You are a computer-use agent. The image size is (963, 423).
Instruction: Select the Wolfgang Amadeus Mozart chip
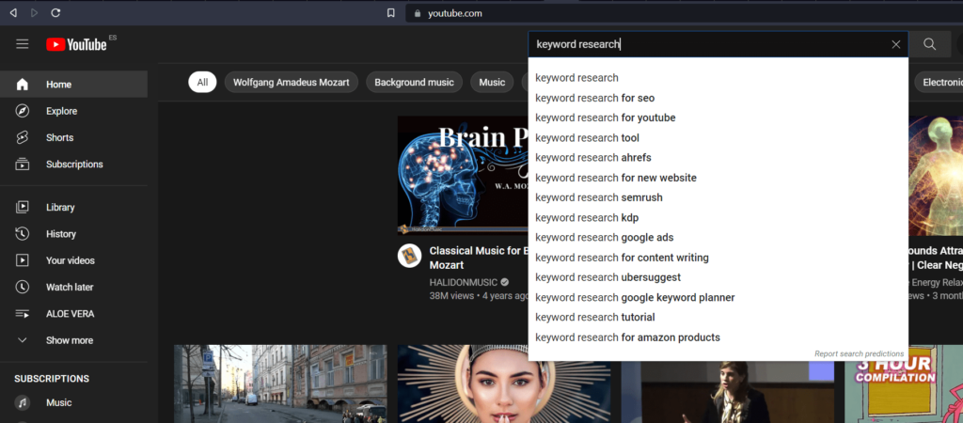(292, 83)
